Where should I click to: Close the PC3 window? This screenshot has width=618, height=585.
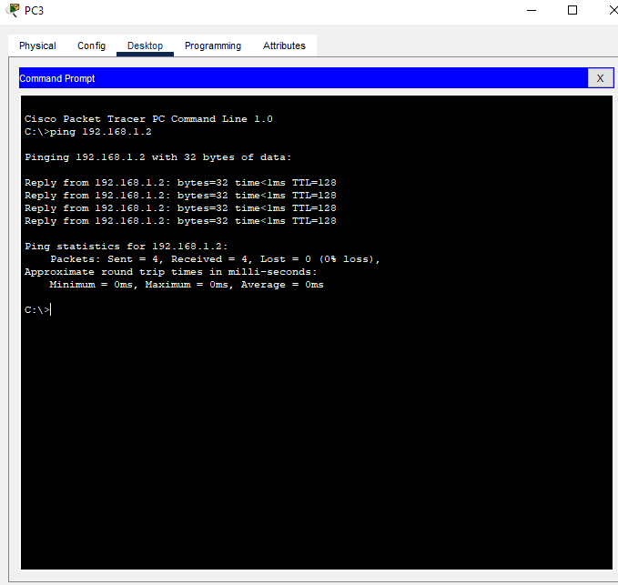tap(605, 10)
